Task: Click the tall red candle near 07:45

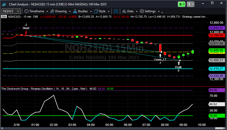Action: pyautogui.click(x=160, y=48)
